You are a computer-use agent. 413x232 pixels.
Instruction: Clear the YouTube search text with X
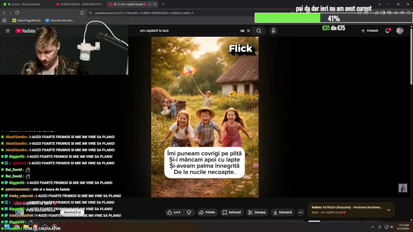click(x=248, y=31)
